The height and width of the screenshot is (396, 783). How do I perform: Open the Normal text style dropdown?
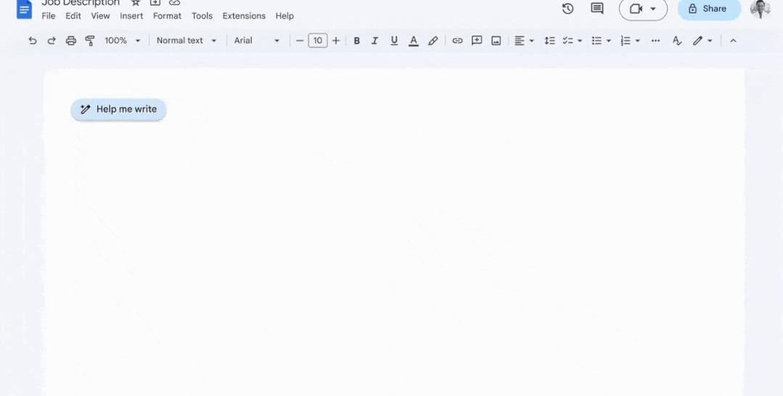(186, 41)
